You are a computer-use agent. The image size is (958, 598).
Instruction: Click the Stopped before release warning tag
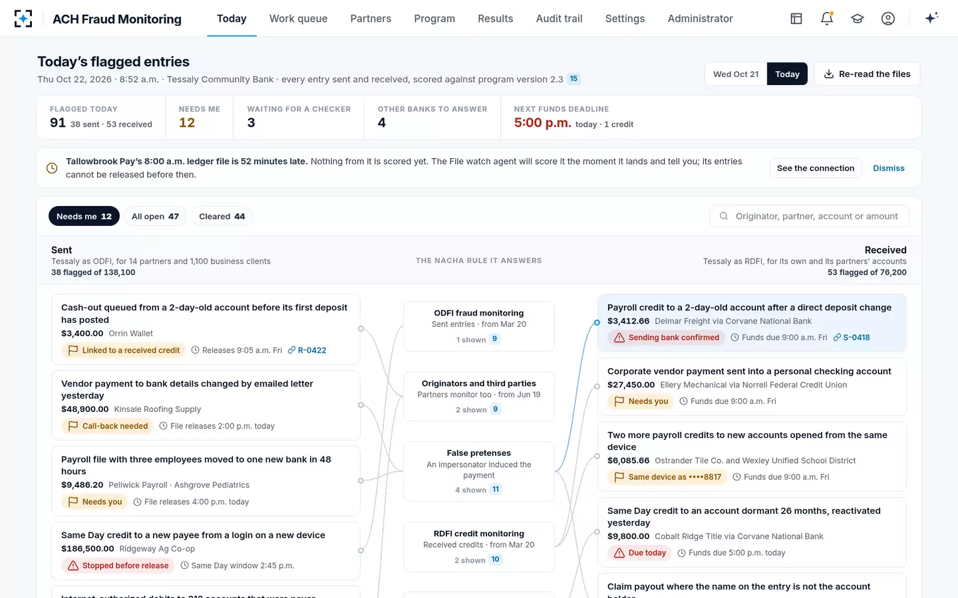coord(118,565)
